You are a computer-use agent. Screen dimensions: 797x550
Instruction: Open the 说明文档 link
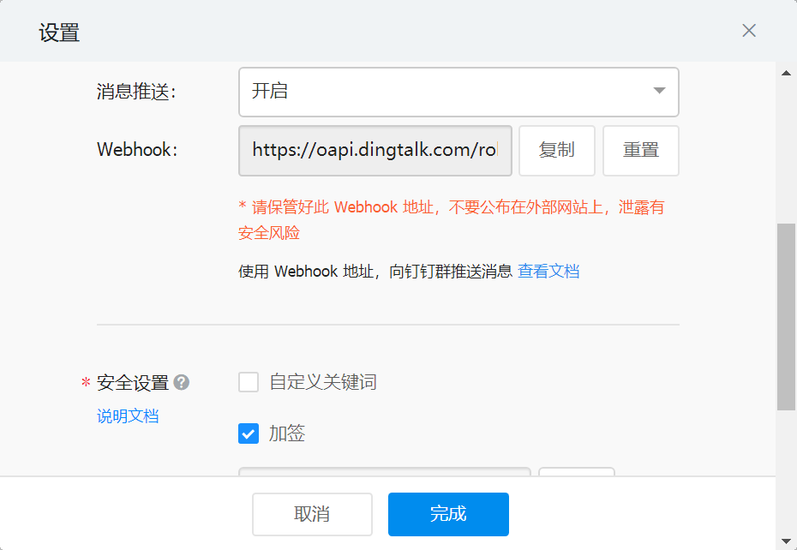(x=128, y=417)
